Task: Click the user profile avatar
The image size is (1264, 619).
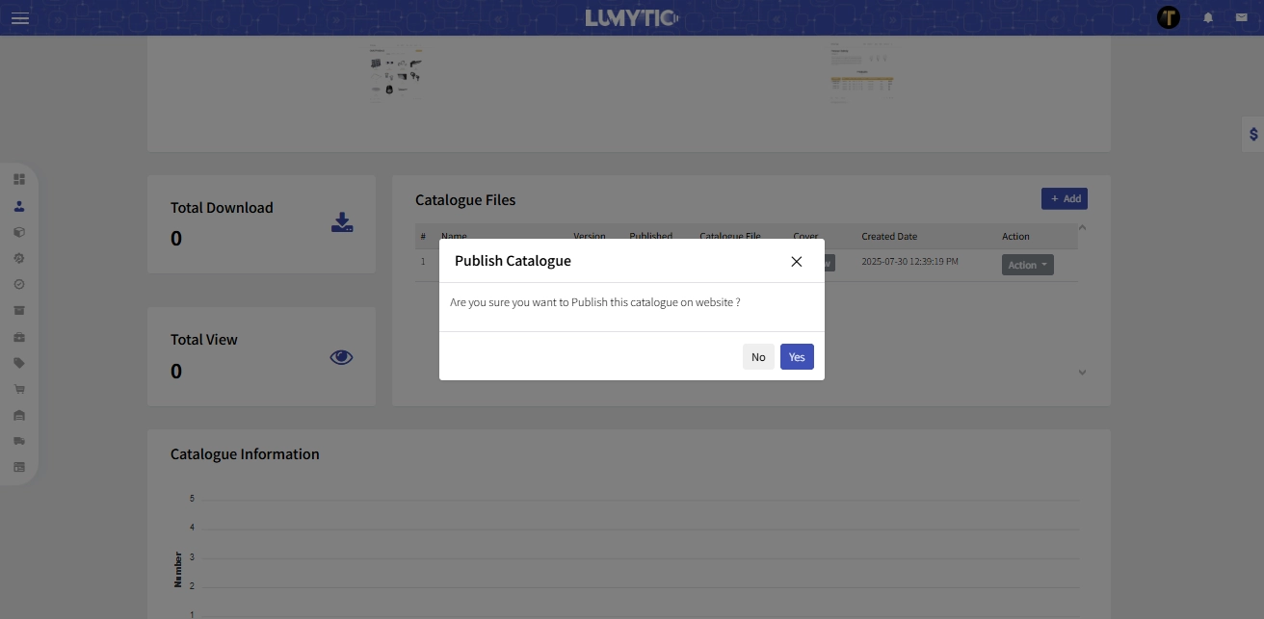Action: [1169, 17]
